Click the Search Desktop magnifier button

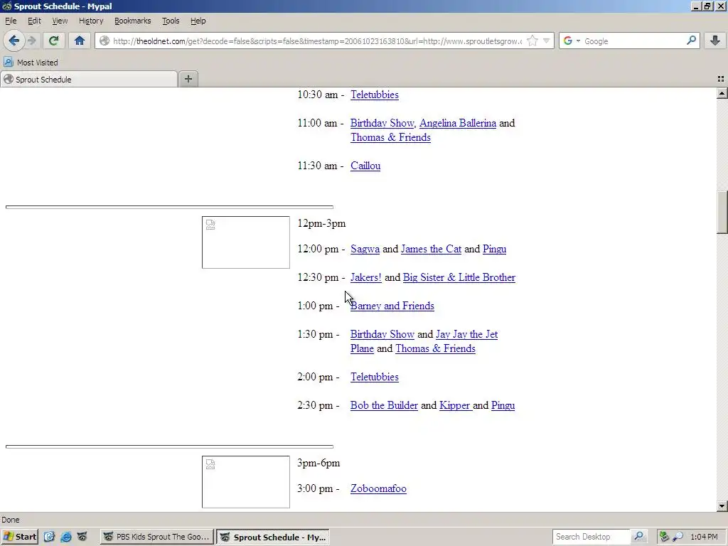click(x=639, y=537)
